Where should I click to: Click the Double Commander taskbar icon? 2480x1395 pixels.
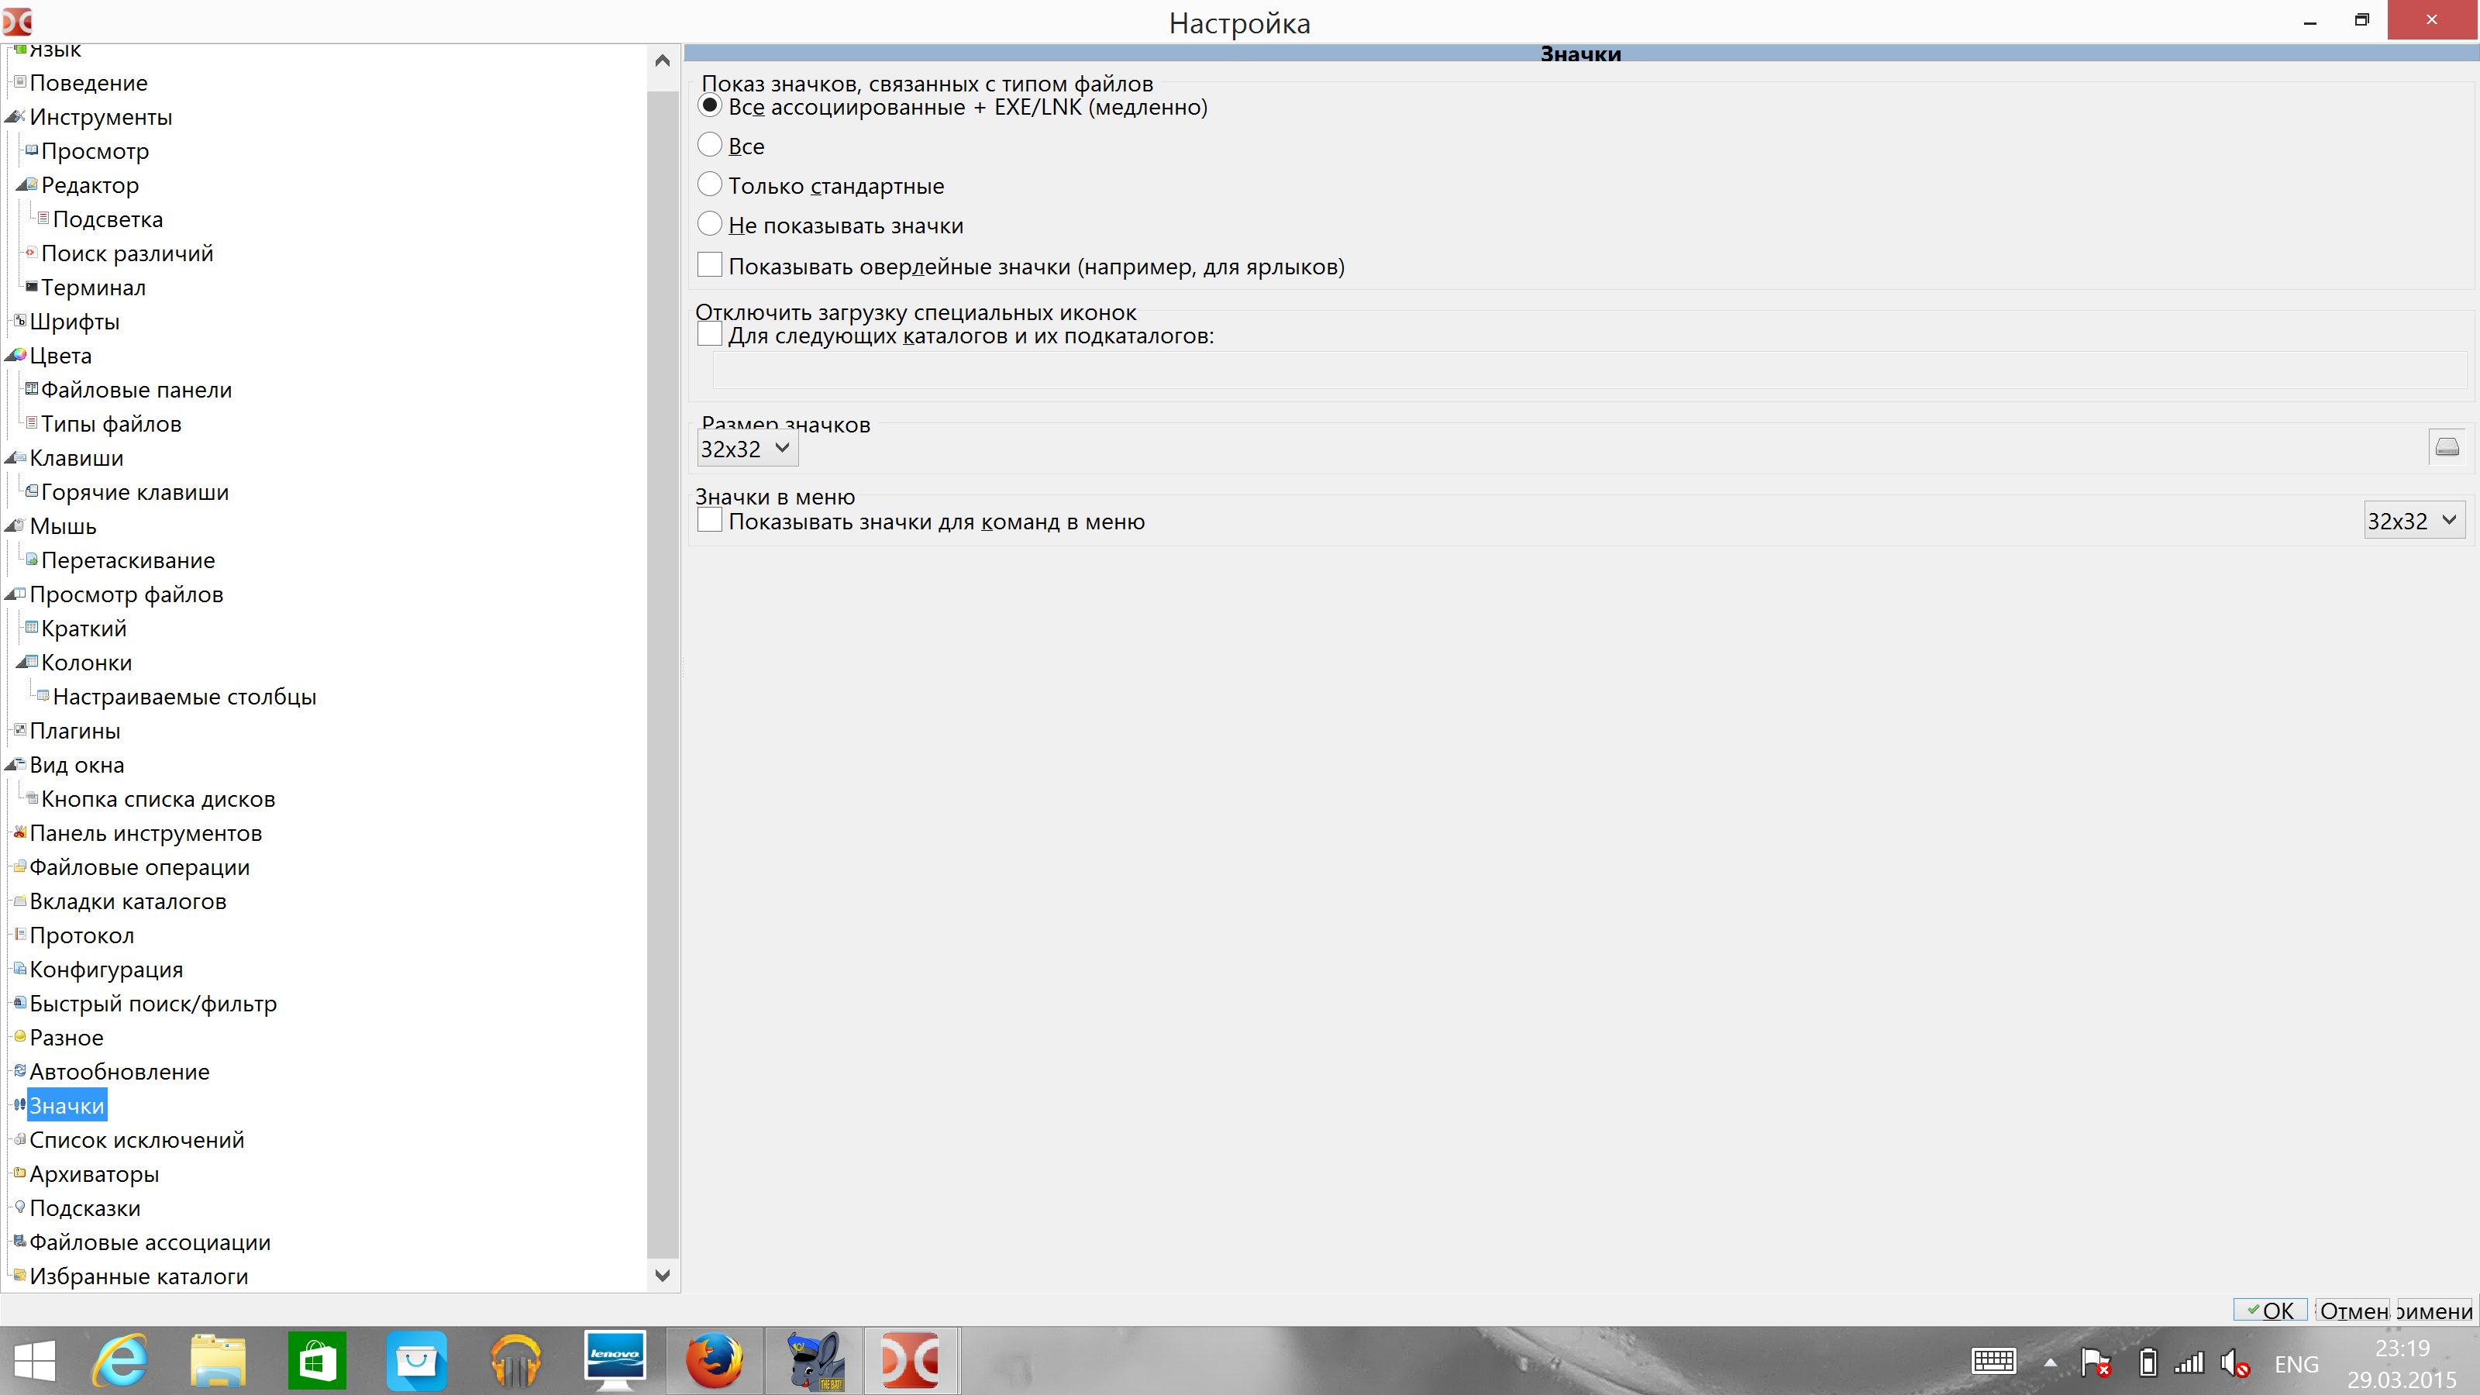pos(910,1360)
